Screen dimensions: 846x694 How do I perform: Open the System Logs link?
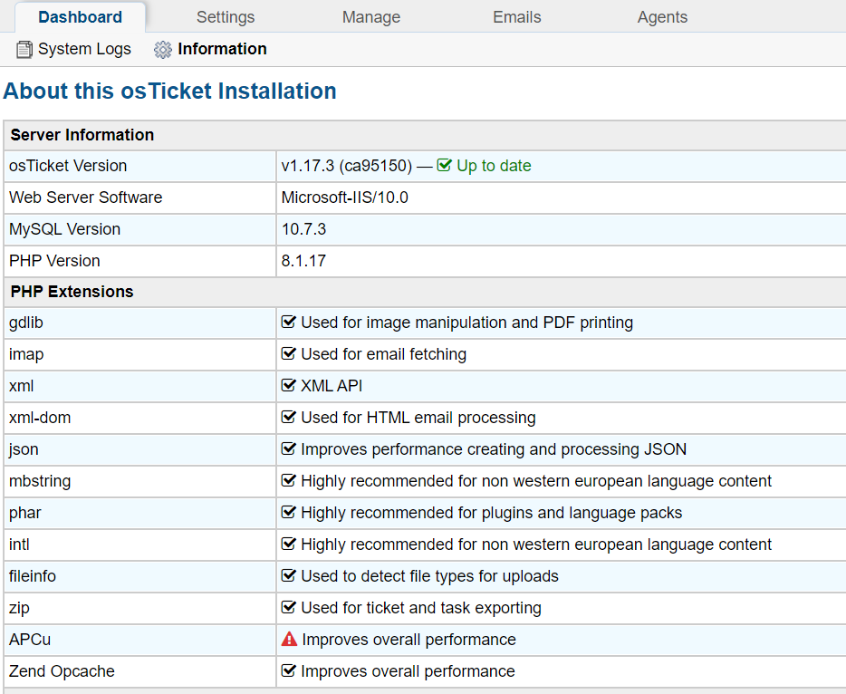(84, 50)
